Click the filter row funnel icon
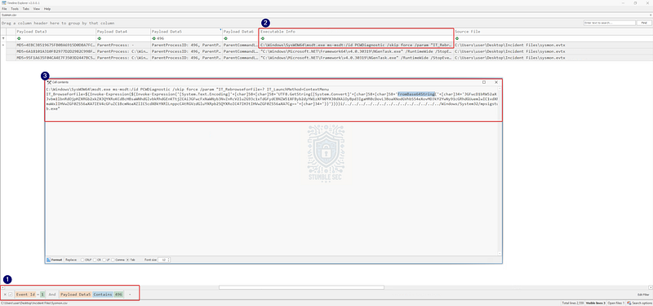 coord(3,38)
